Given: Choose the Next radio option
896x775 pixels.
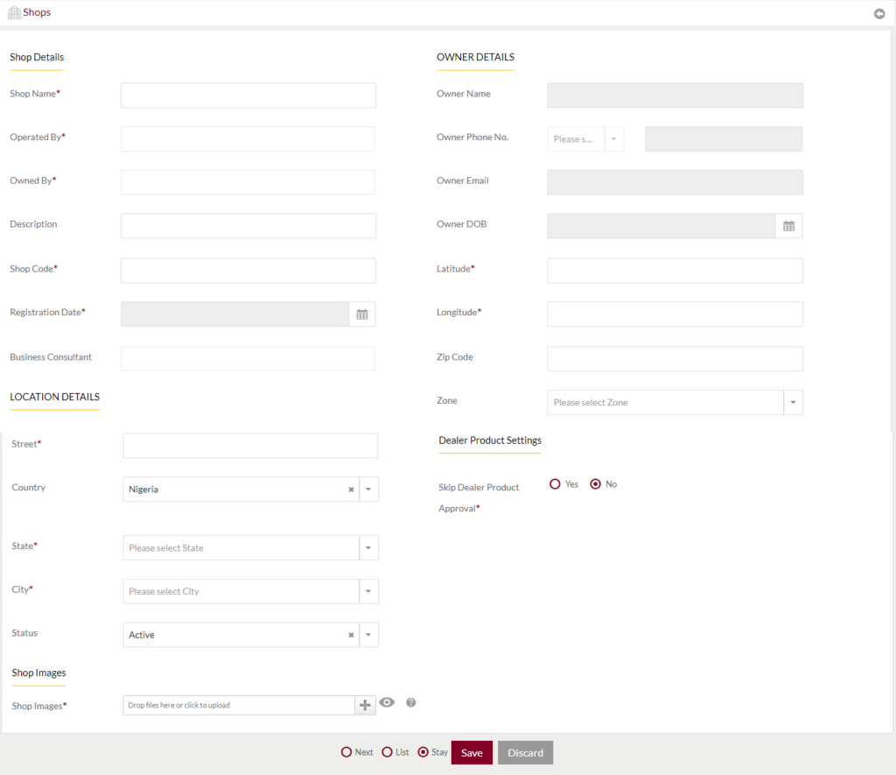Looking at the screenshot, I should point(346,752).
